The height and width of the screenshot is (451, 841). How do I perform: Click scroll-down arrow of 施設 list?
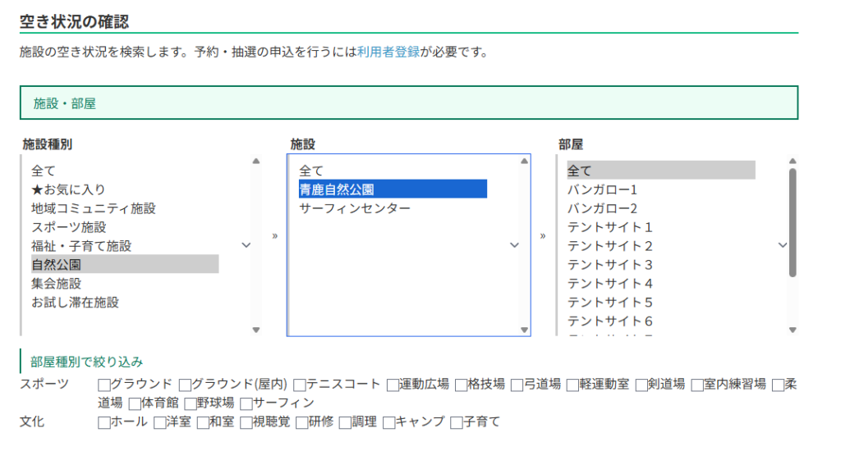pyautogui.click(x=524, y=330)
